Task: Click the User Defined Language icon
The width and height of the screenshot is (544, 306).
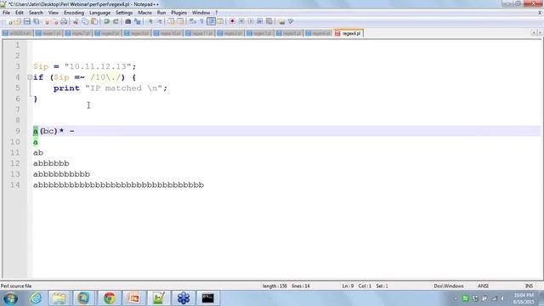Action: pyautogui.click(x=220, y=21)
